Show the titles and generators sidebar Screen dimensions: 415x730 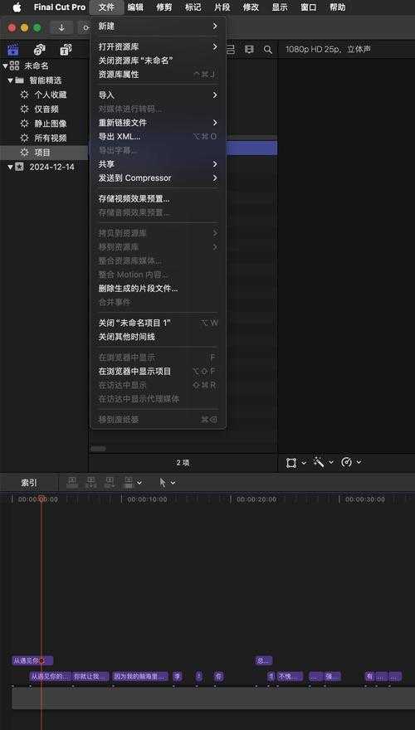(66, 49)
